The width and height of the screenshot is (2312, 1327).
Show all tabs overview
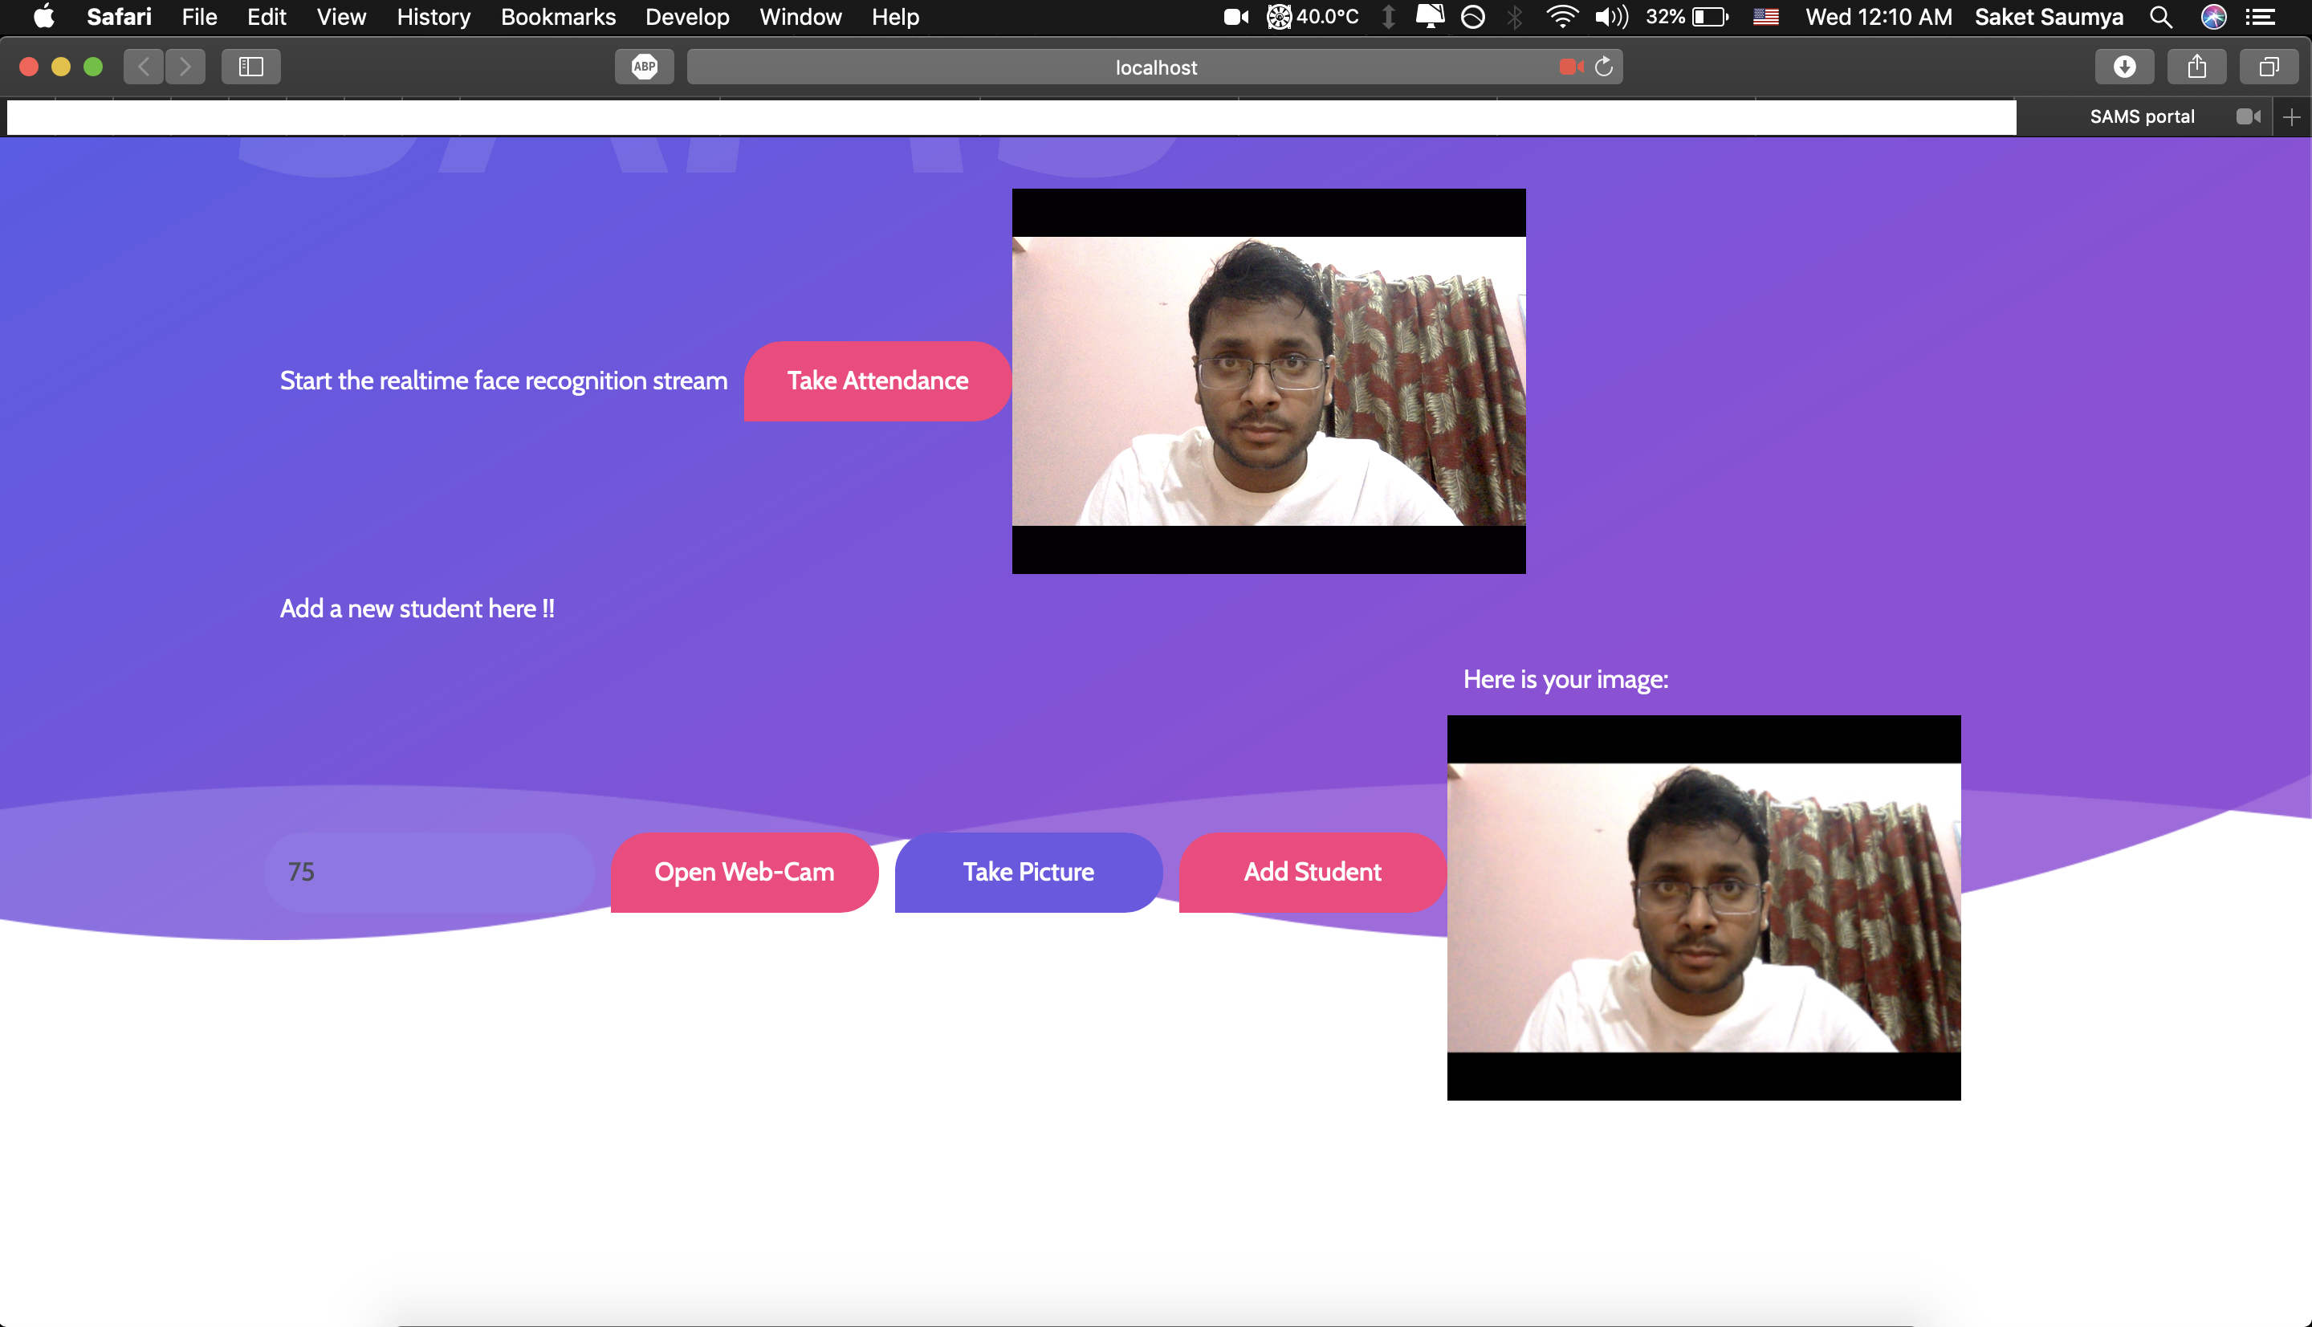(x=2269, y=67)
